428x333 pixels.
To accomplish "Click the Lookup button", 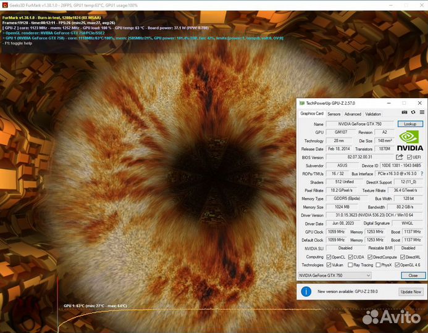I will pyautogui.click(x=410, y=124).
